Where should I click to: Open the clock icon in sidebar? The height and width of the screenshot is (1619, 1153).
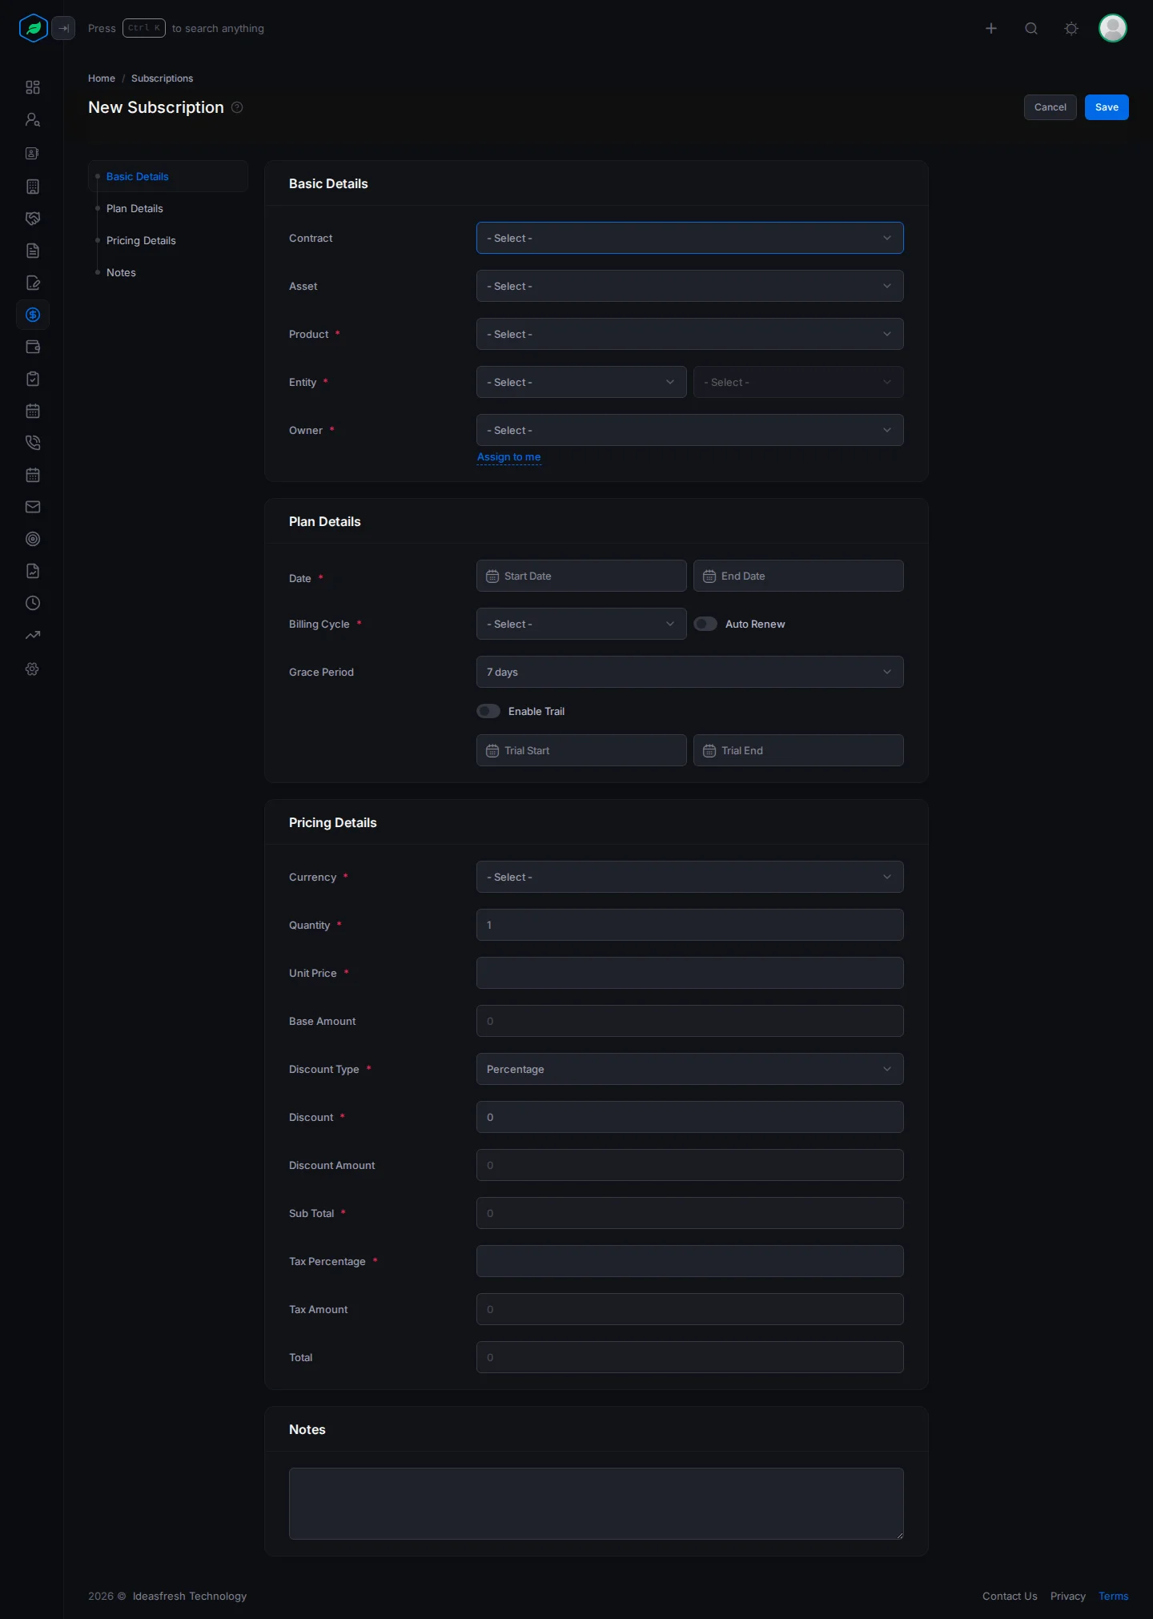click(x=33, y=603)
